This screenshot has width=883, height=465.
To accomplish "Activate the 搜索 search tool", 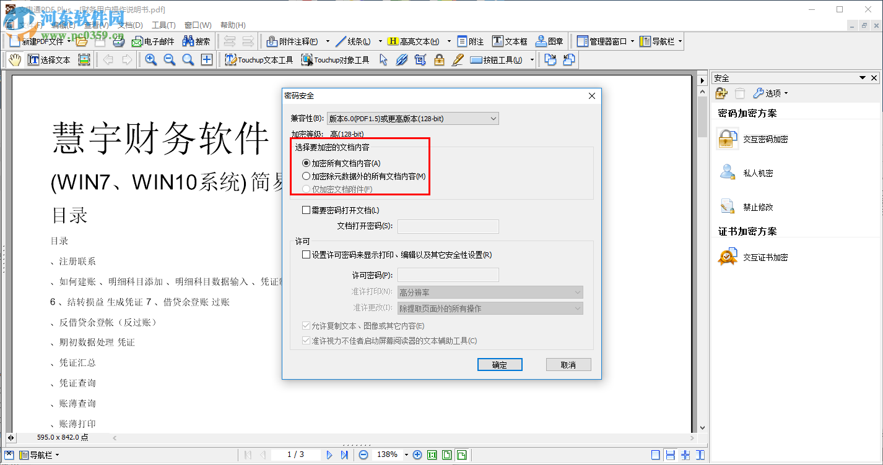I will pyautogui.click(x=197, y=41).
